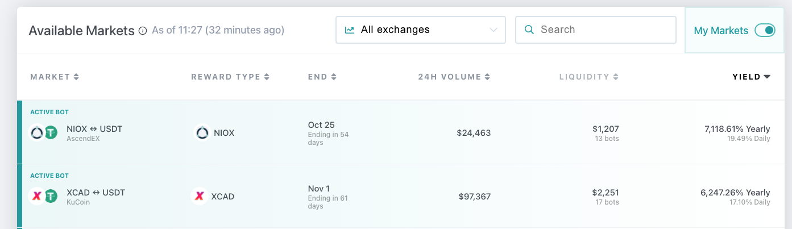Click the NIOX token icon in the Market column

(x=37, y=133)
